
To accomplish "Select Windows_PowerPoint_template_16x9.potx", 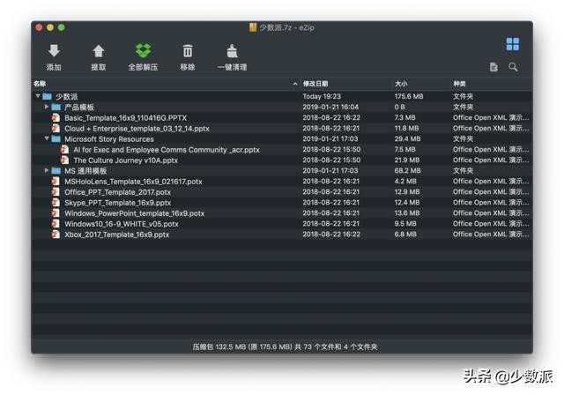I will coord(134,213).
